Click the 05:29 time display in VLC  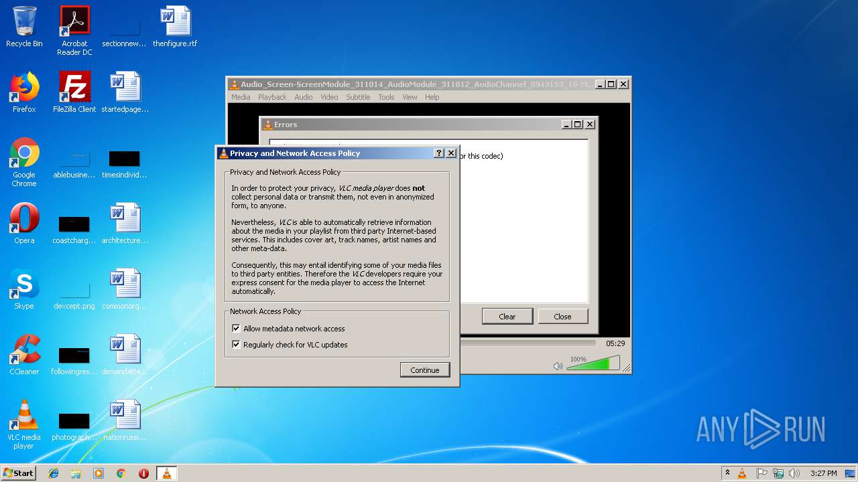coord(615,343)
